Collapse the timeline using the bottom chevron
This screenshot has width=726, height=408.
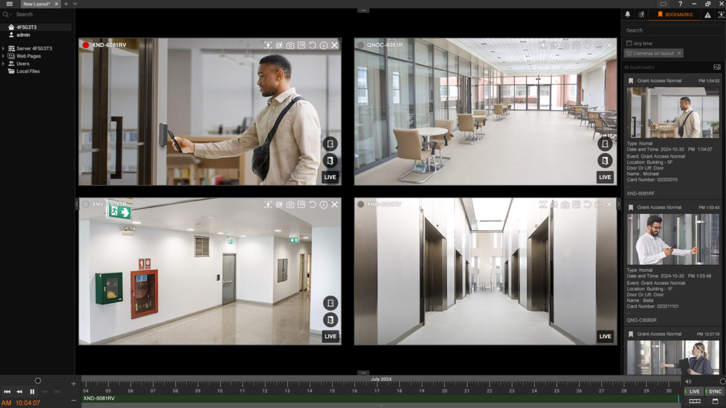(363, 373)
